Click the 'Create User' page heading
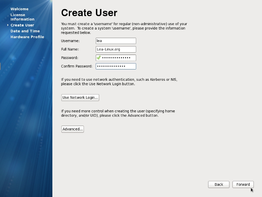 (x=89, y=13)
